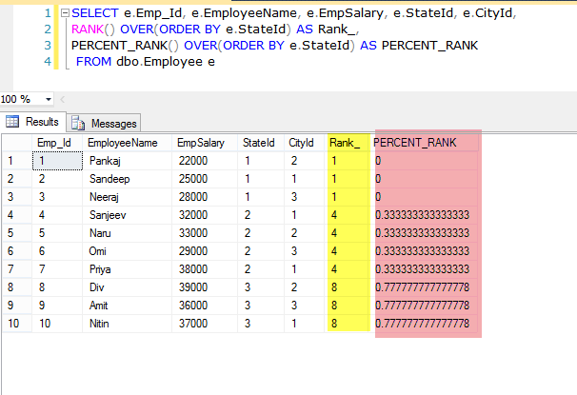Image resolution: width=577 pixels, height=395 pixels.
Task: Click the PERCENT_RANK cell in Div's row
Action: point(424,287)
